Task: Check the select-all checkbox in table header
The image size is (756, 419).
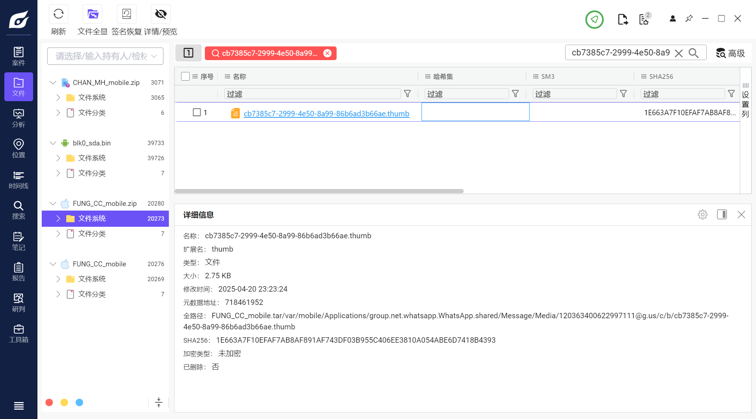Action: point(185,76)
